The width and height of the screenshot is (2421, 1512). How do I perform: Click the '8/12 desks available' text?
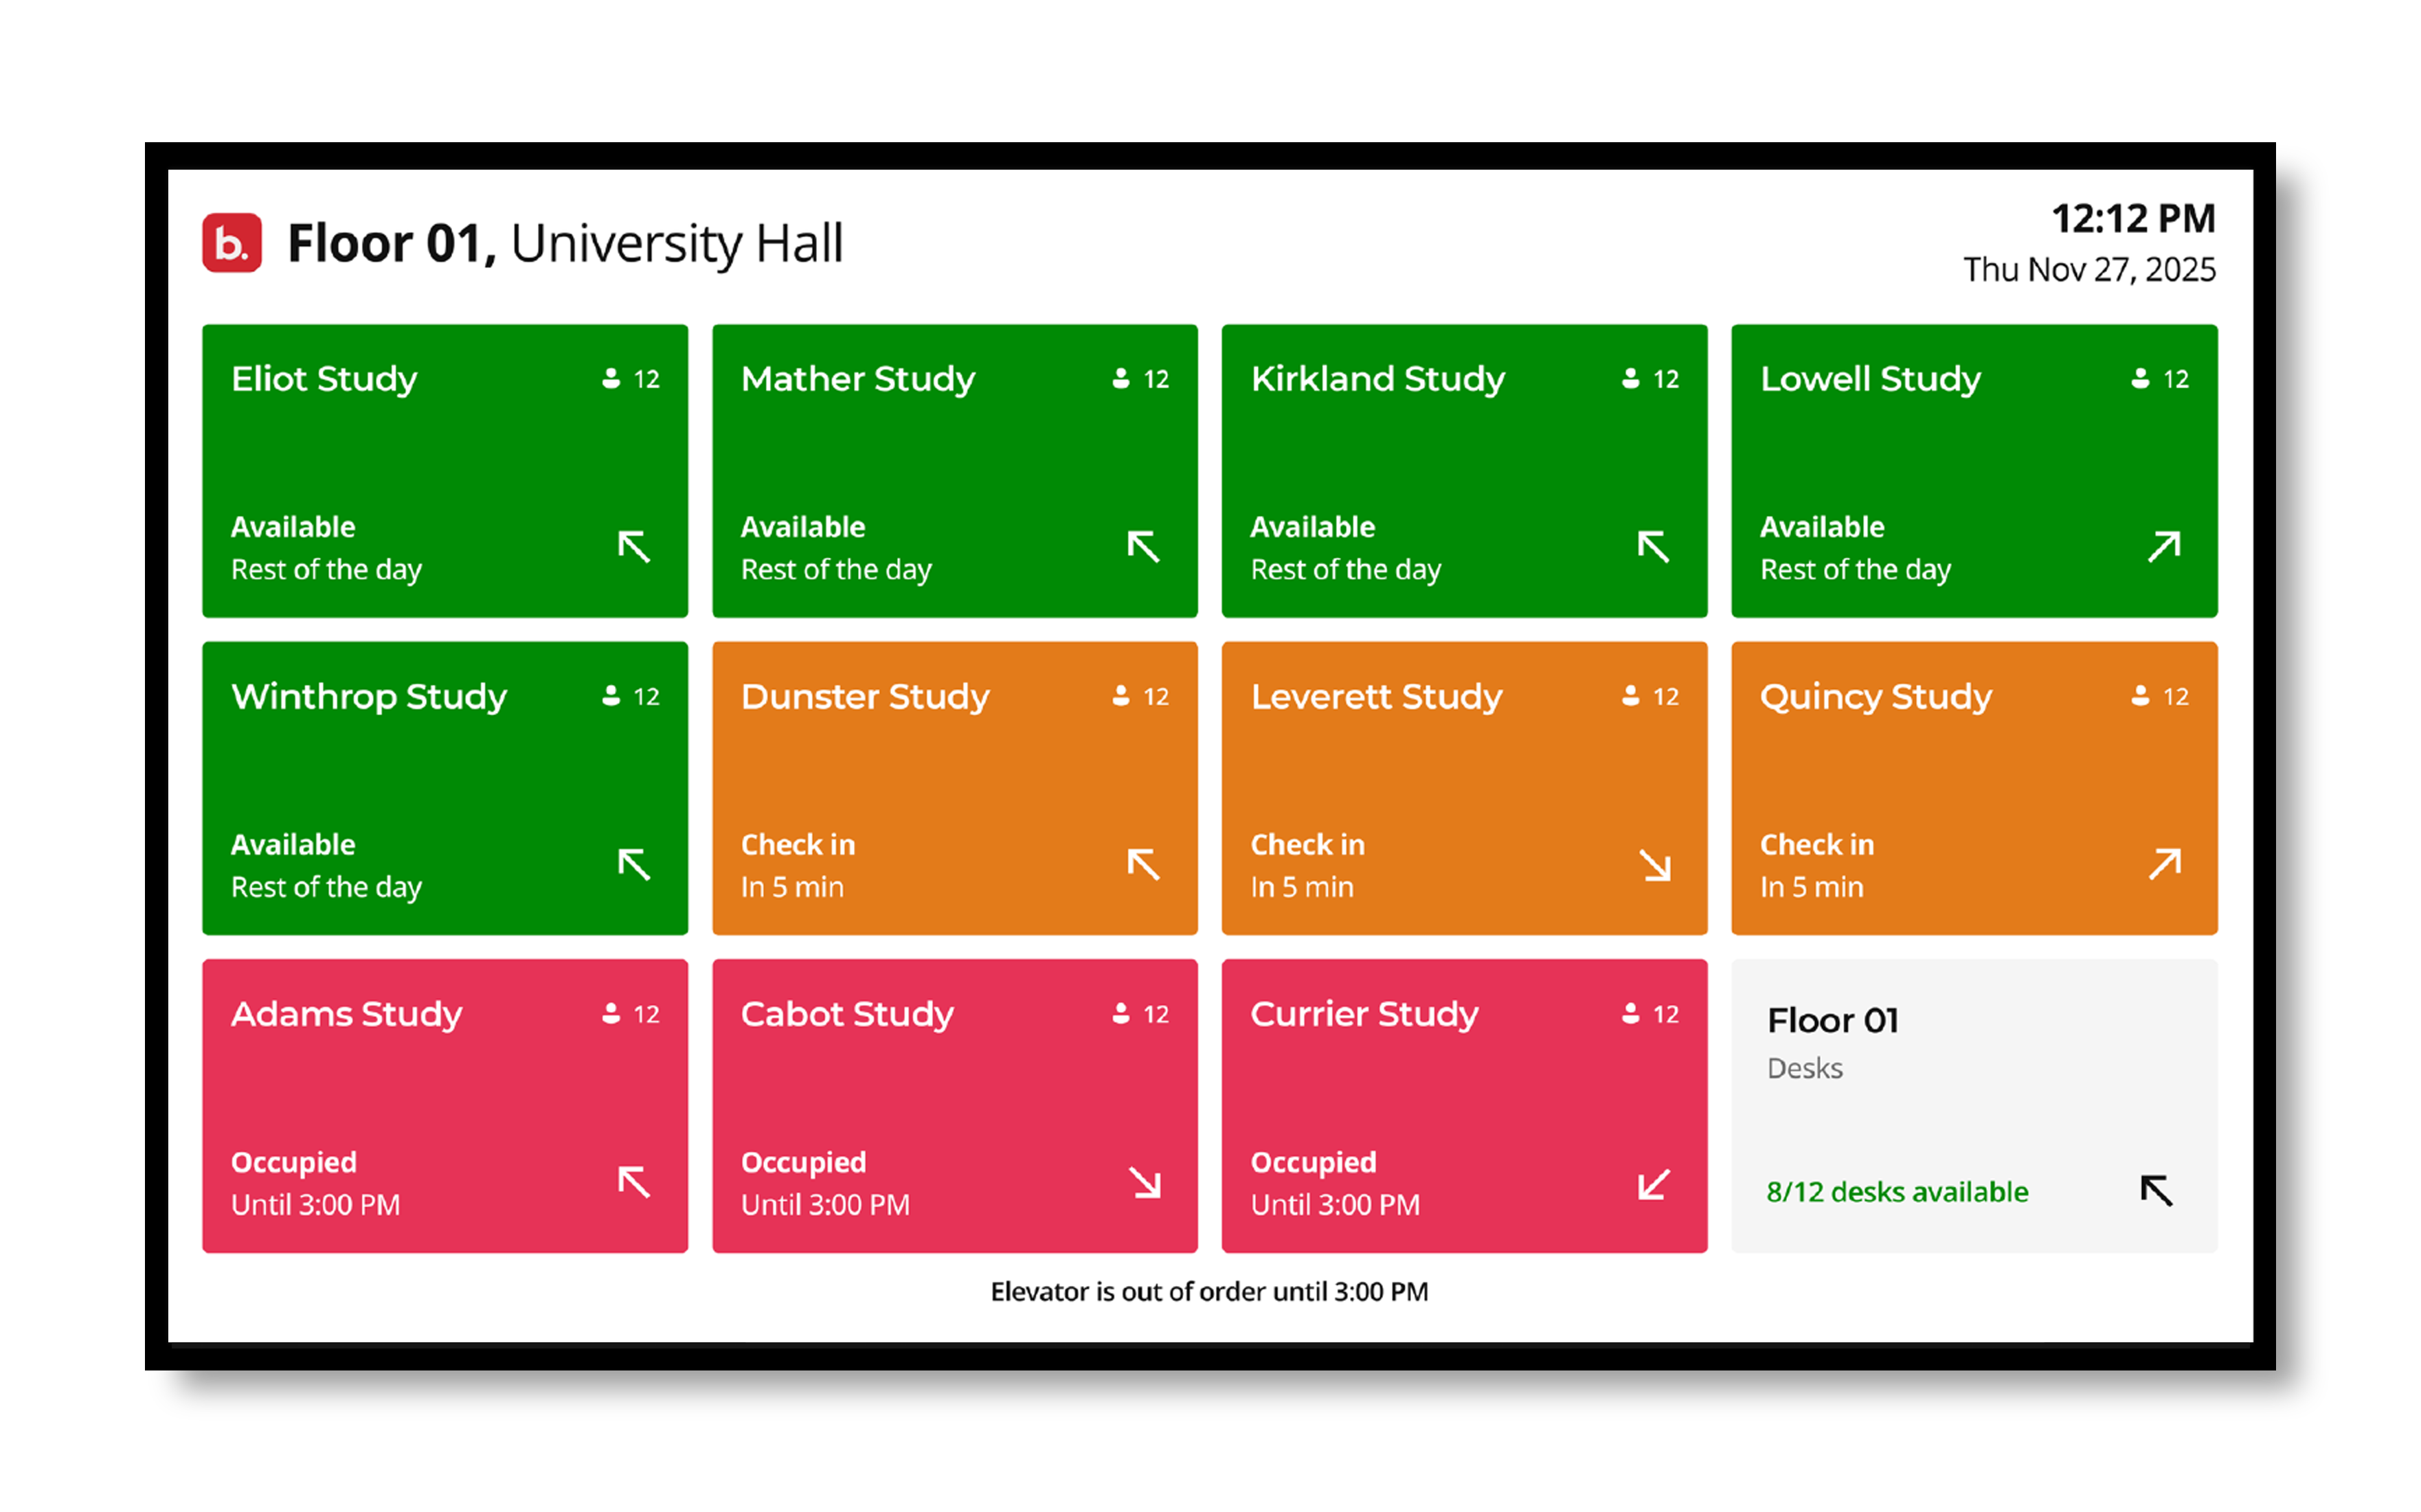click(1897, 1191)
